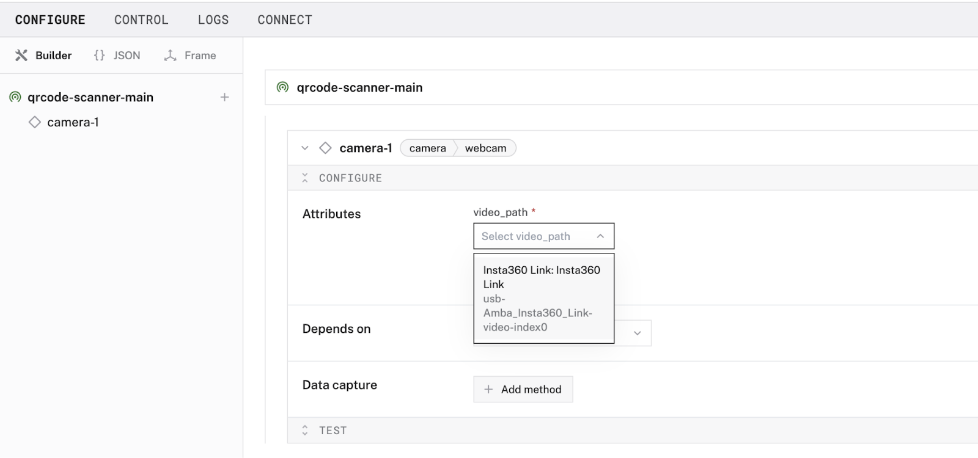
Task: Click the Add method button
Action: pos(523,390)
